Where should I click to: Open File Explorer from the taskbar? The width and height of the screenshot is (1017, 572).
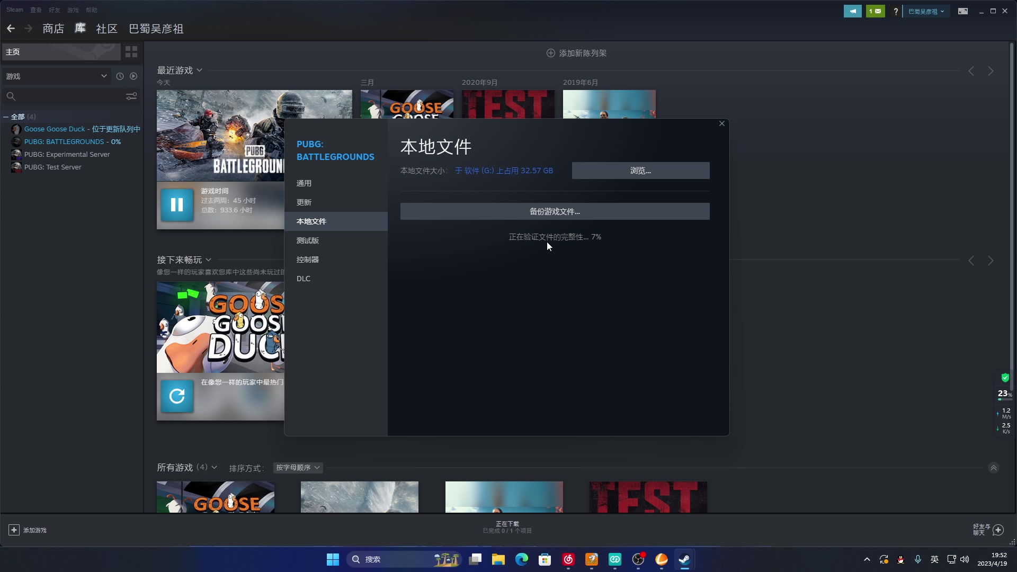tap(498, 559)
